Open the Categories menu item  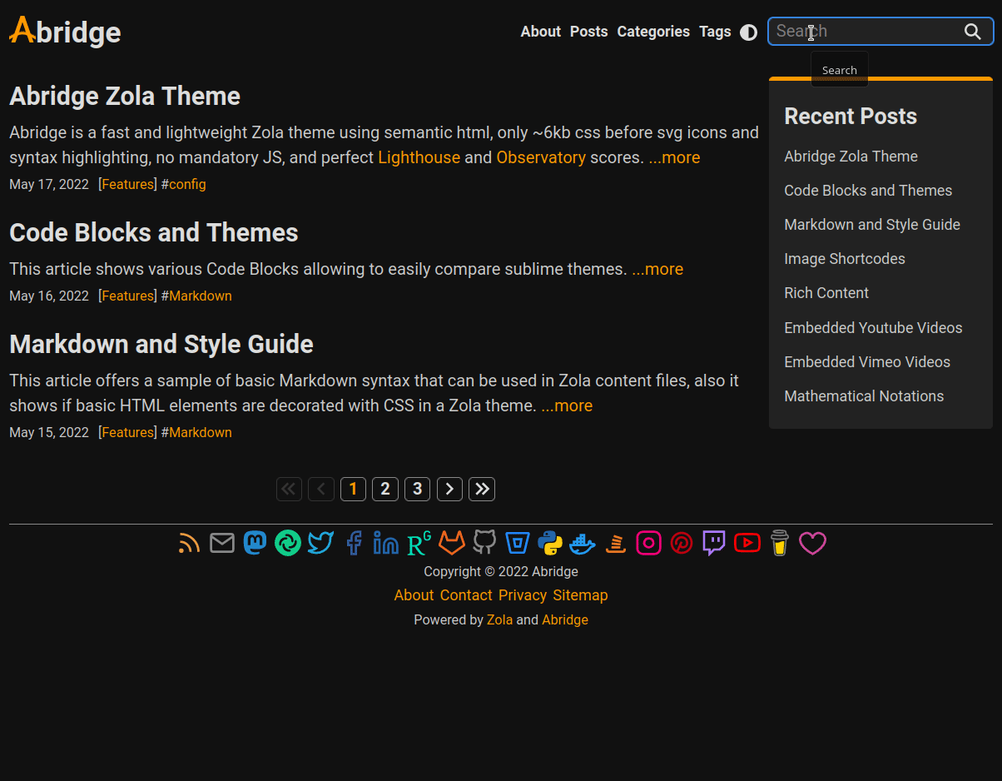tap(653, 32)
